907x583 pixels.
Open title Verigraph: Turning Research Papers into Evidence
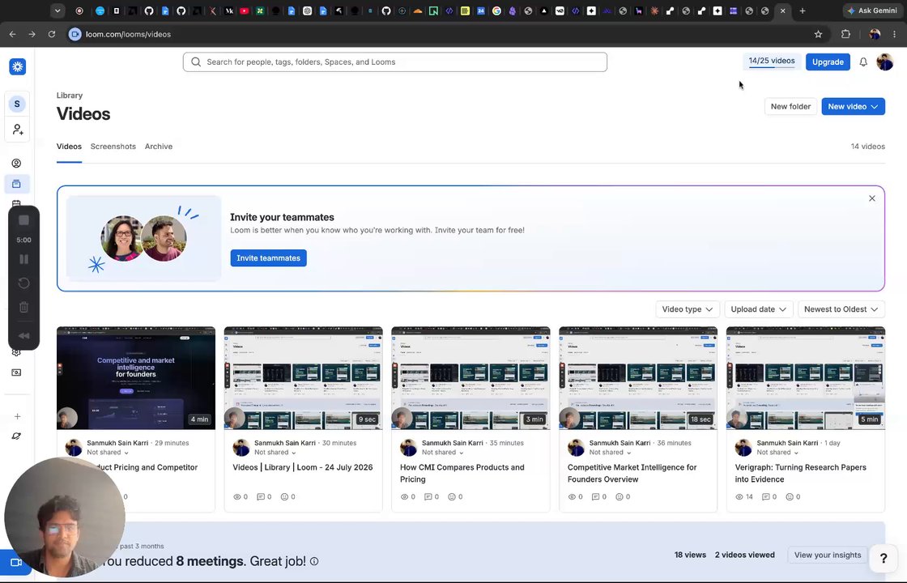[x=801, y=473]
